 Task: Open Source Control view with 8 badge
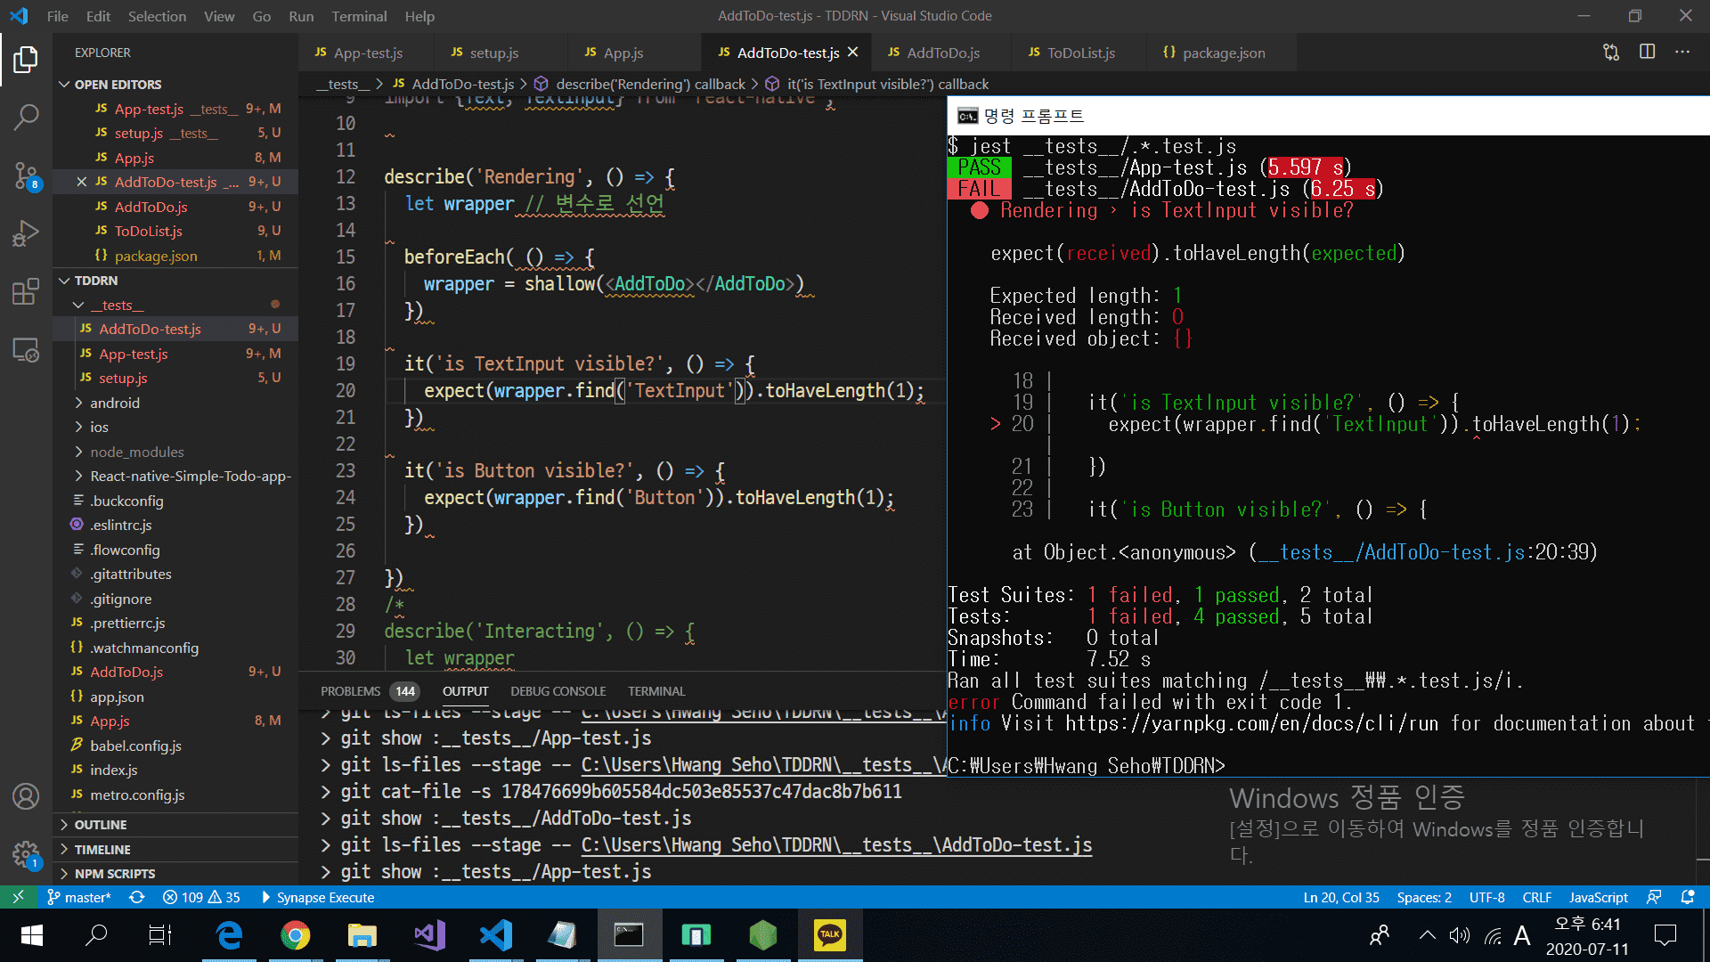(x=26, y=175)
